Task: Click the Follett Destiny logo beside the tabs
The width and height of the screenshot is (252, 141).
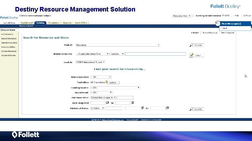Action: click(9, 18)
